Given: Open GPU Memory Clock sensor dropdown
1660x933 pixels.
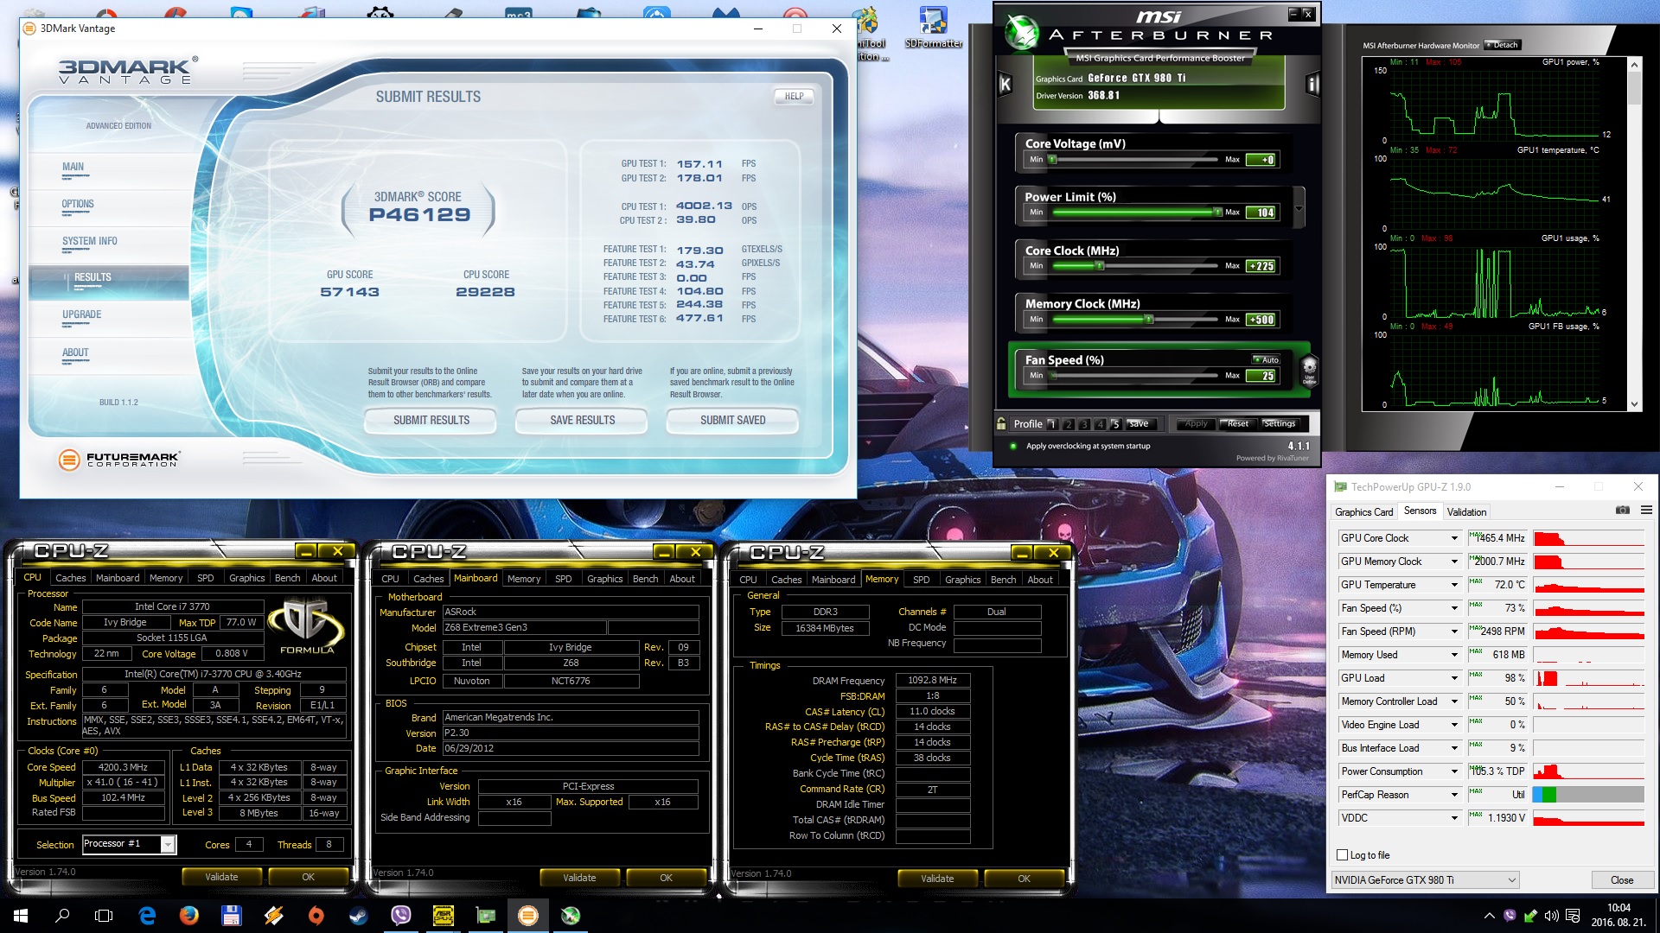Looking at the screenshot, I should coord(1454,562).
